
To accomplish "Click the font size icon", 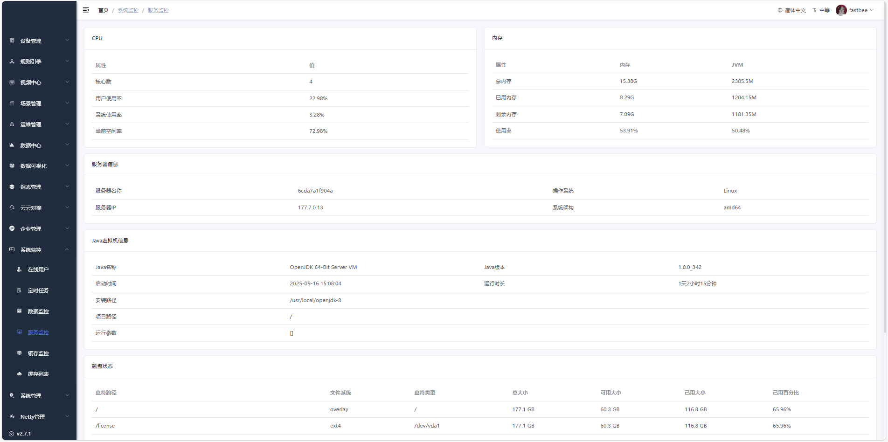I will (x=815, y=10).
